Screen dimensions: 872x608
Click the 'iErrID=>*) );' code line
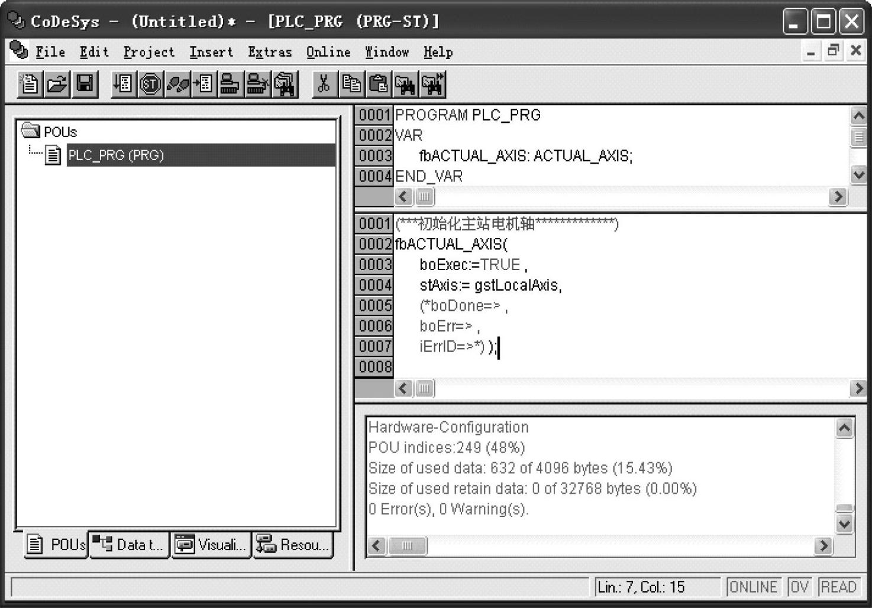click(x=459, y=346)
